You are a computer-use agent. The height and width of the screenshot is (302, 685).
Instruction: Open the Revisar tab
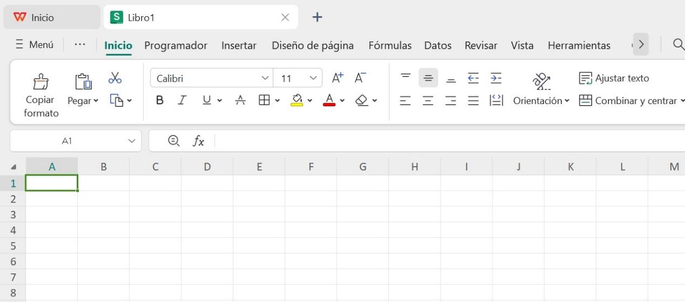481,45
